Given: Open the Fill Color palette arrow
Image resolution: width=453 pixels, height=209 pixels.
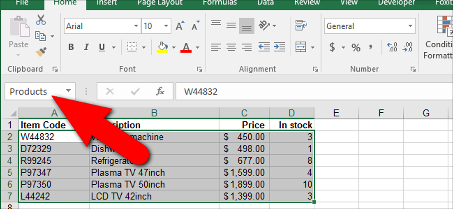Looking at the screenshot, I should (x=174, y=48).
